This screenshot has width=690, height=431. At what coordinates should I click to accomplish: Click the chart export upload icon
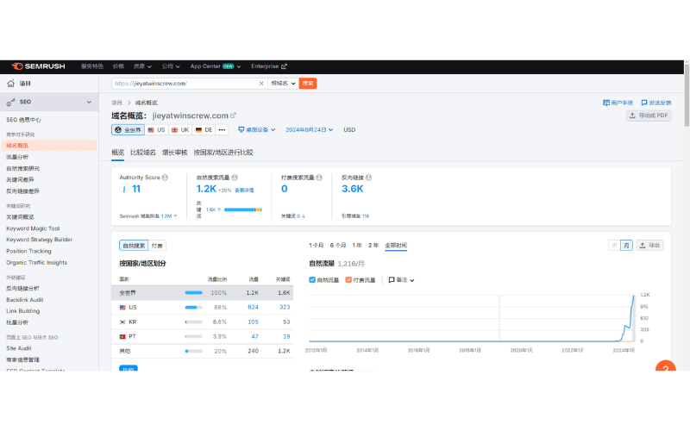click(643, 246)
